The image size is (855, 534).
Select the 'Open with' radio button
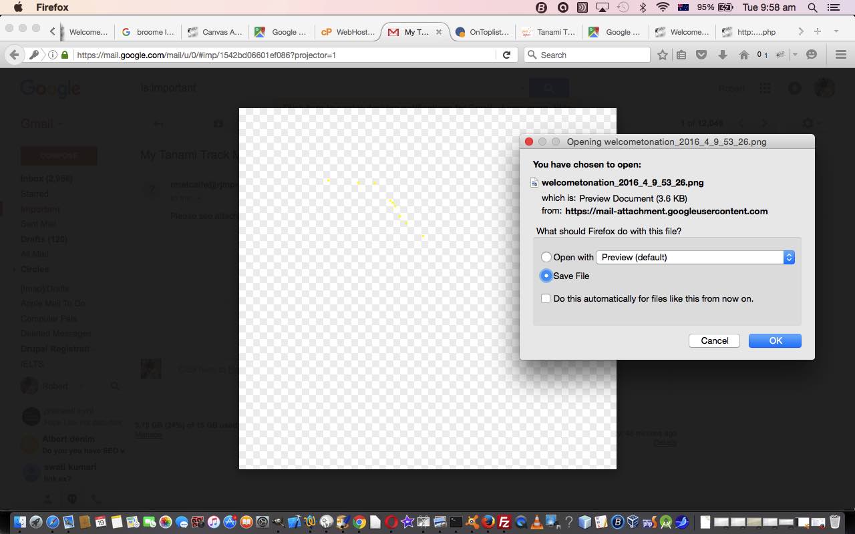click(x=546, y=257)
